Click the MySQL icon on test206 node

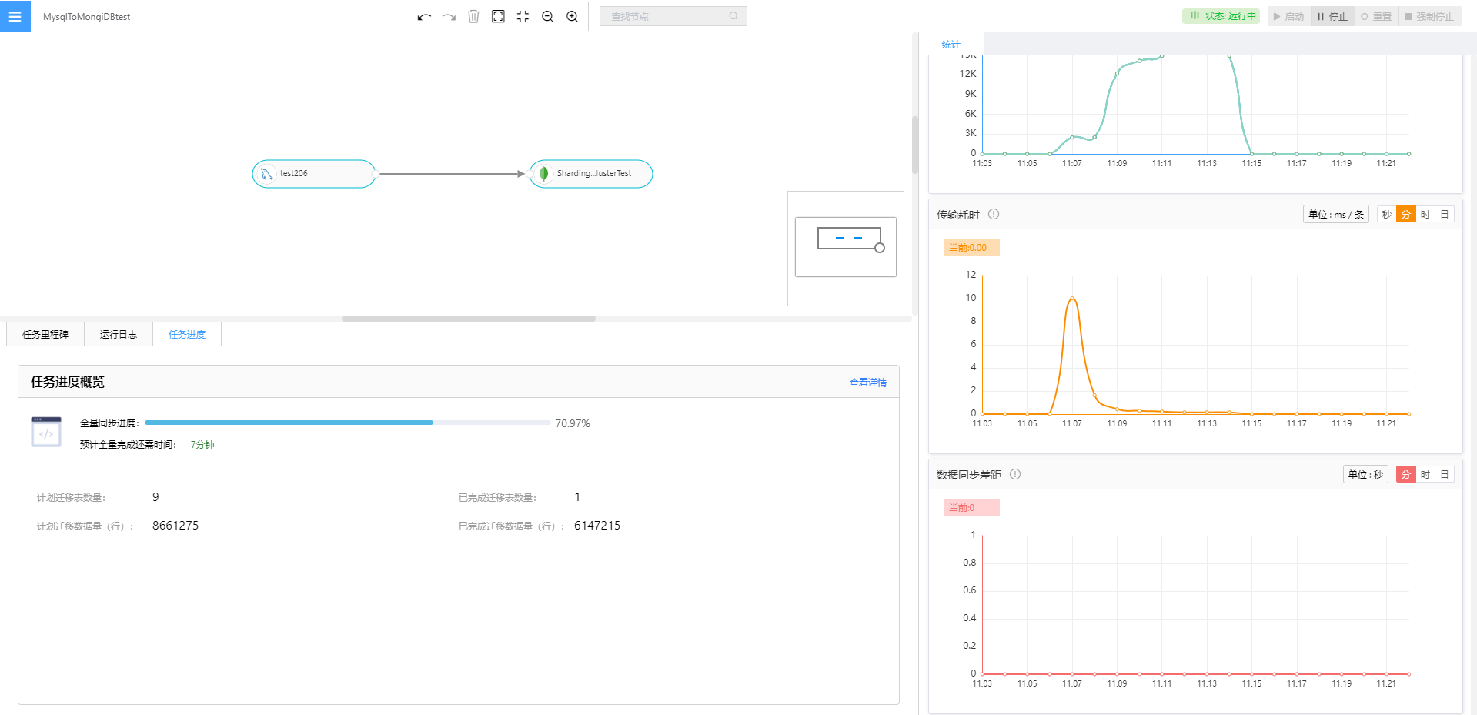click(x=266, y=174)
